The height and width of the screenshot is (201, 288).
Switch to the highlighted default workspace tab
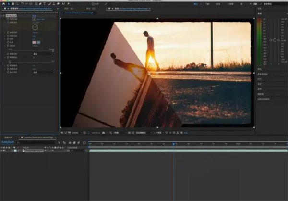[195, 4]
